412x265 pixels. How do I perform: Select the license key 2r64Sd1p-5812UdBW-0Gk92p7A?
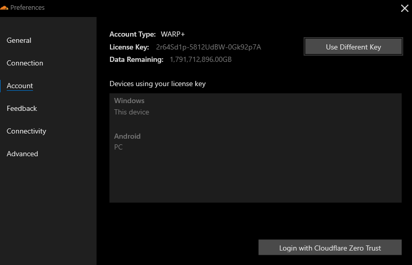pos(209,47)
